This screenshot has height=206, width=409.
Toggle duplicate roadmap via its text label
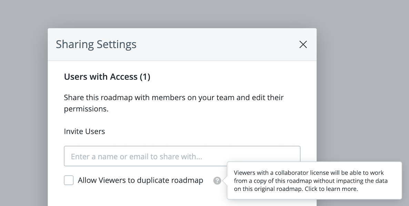point(140,180)
